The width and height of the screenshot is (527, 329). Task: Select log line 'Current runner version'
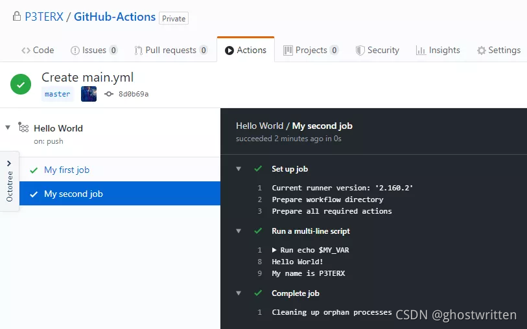tap(342, 188)
